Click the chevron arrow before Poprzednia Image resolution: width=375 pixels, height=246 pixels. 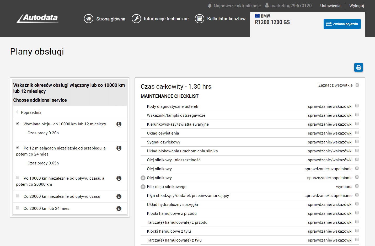pyautogui.click(x=17, y=112)
